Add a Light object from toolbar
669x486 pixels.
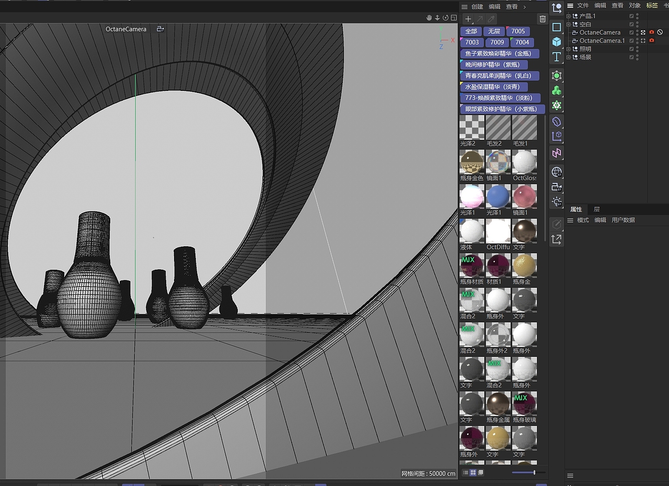click(557, 201)
